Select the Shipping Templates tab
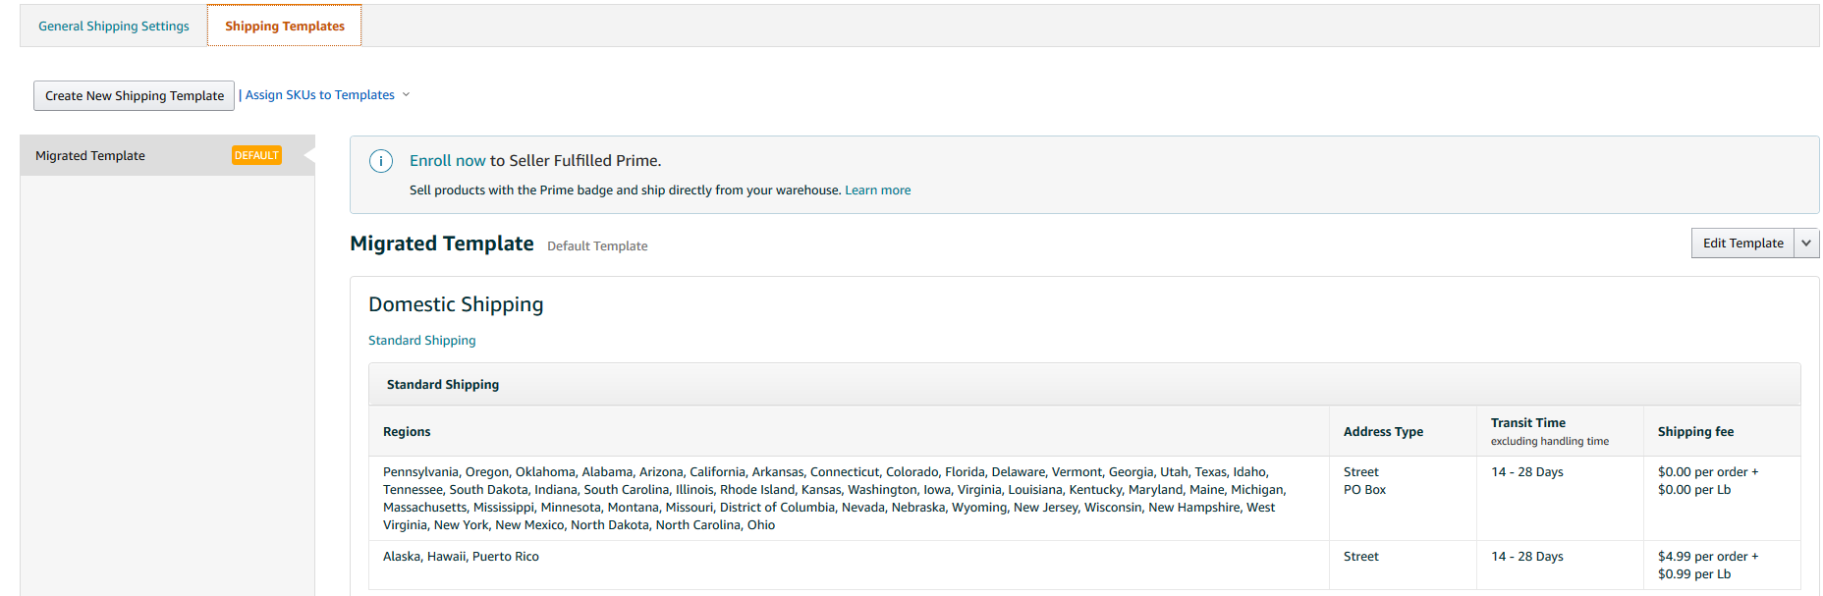Viewport: 1823px width, 596px height. click(x=285, y=27)
